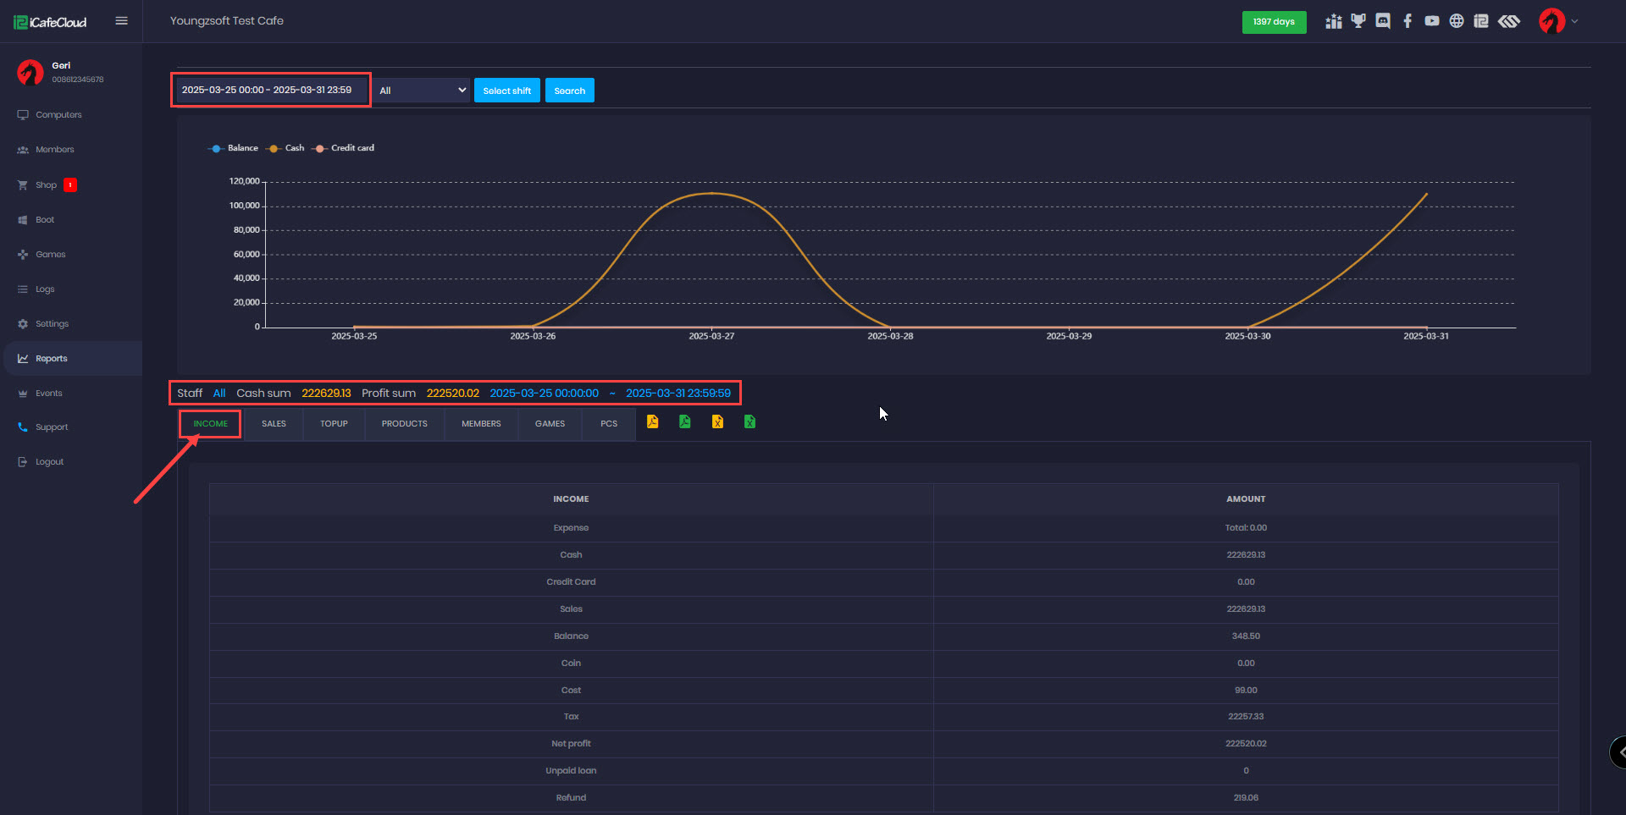The image size is (1626, 815).
Task: Export report with yellow PDF icon
Action: 653,421
